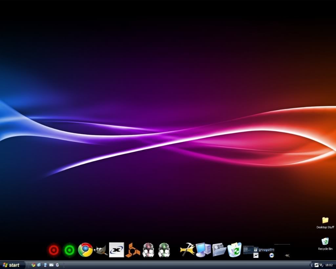Click the red glowing circle dock icon
This screenshot has height=269, width=336.
(x=54, y=250)
